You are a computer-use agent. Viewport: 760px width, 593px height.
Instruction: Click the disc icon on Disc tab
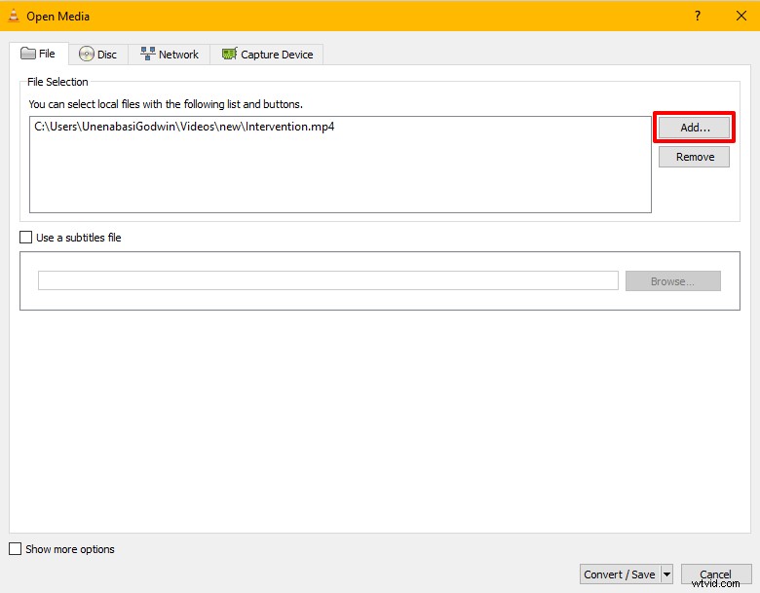(87, 55)
